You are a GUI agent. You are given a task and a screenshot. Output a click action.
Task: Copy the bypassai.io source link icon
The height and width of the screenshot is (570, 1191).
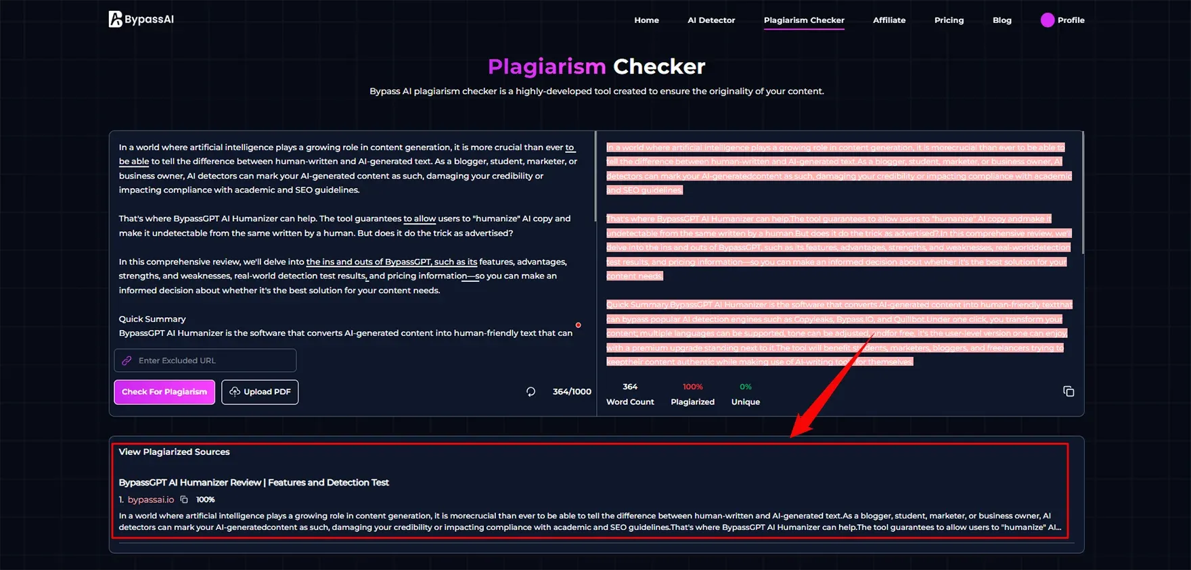pos(184,500)
